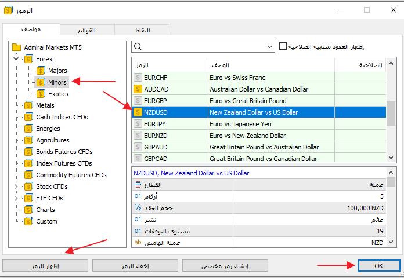Viewport: 404px width, 278px height.
Task: Click the Majors group icon
Action: (x=41, y=71)
